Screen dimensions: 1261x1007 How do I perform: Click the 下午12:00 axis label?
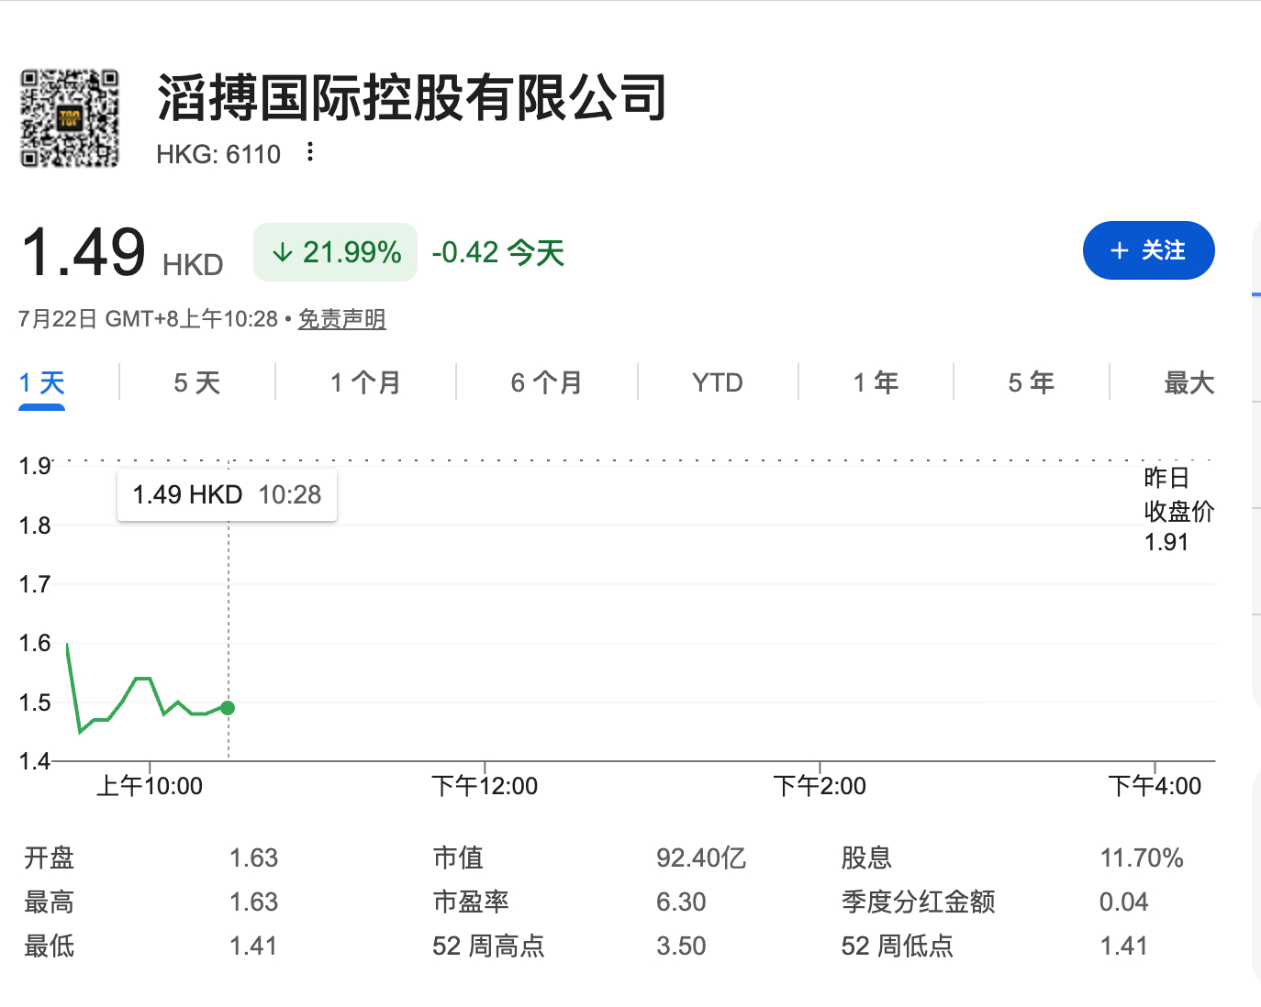485,786
